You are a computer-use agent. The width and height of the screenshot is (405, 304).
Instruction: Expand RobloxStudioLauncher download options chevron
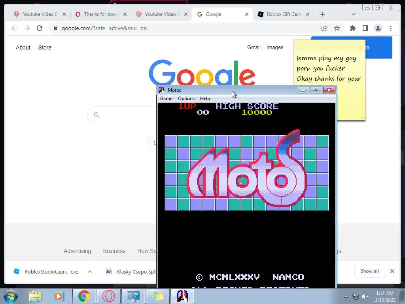90,272
